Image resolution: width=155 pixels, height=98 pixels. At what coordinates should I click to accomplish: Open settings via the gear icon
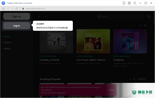click(x=129, y=3)
